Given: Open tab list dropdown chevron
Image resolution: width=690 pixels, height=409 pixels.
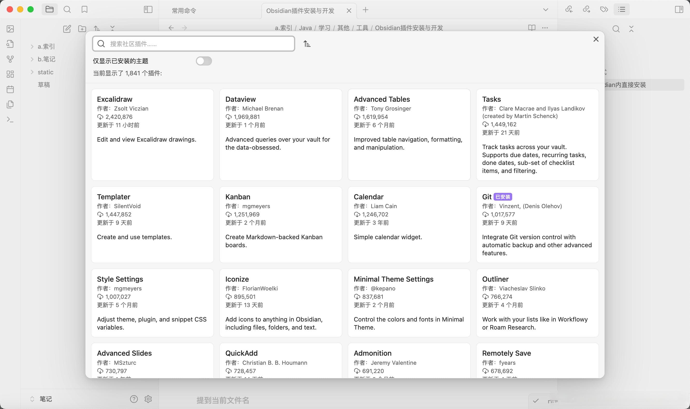Looking at the screenshot, I should [x=546, y=10].
